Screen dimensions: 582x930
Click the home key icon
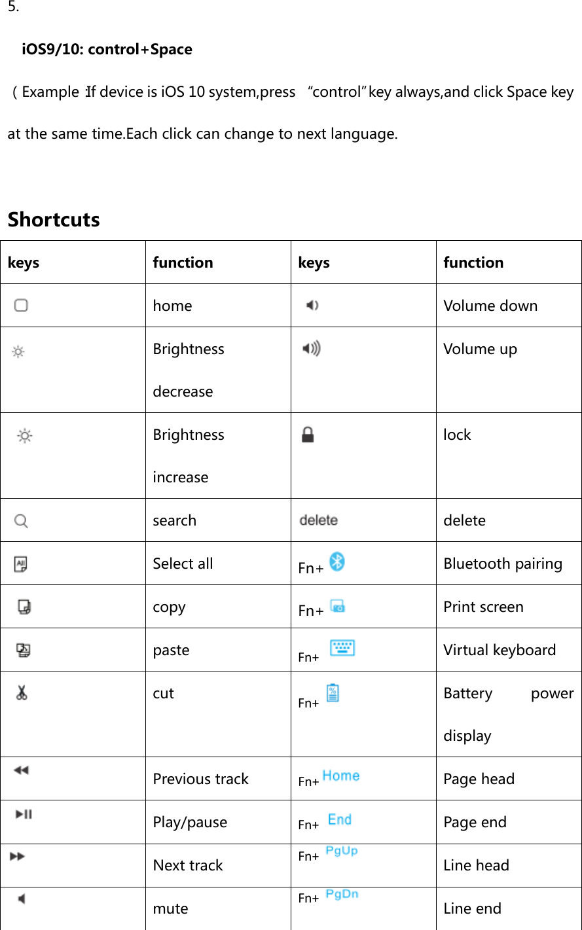coord(21,305)
